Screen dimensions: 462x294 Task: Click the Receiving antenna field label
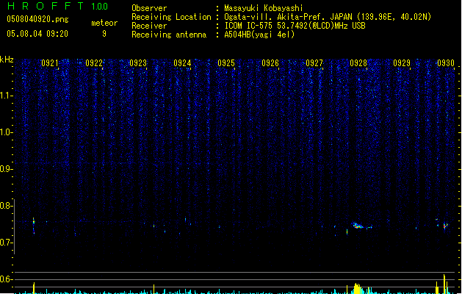169,35
